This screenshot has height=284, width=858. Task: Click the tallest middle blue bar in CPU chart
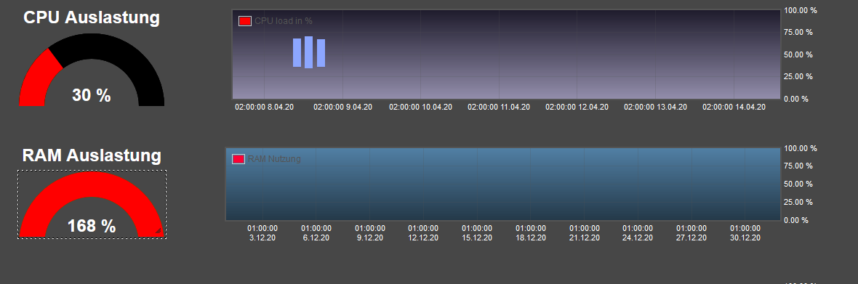[308, 52]
